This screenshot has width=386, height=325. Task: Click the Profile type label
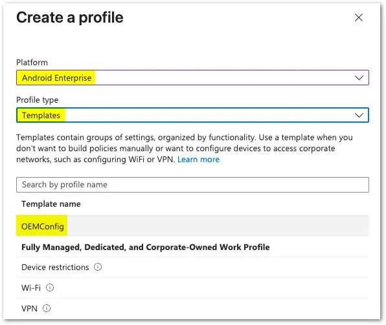(x=38, y=100)
